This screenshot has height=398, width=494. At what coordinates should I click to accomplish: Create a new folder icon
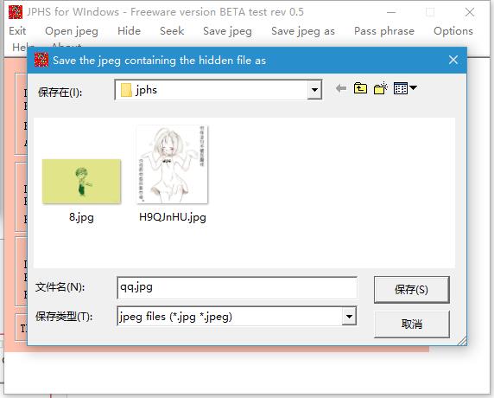[381, 88]
